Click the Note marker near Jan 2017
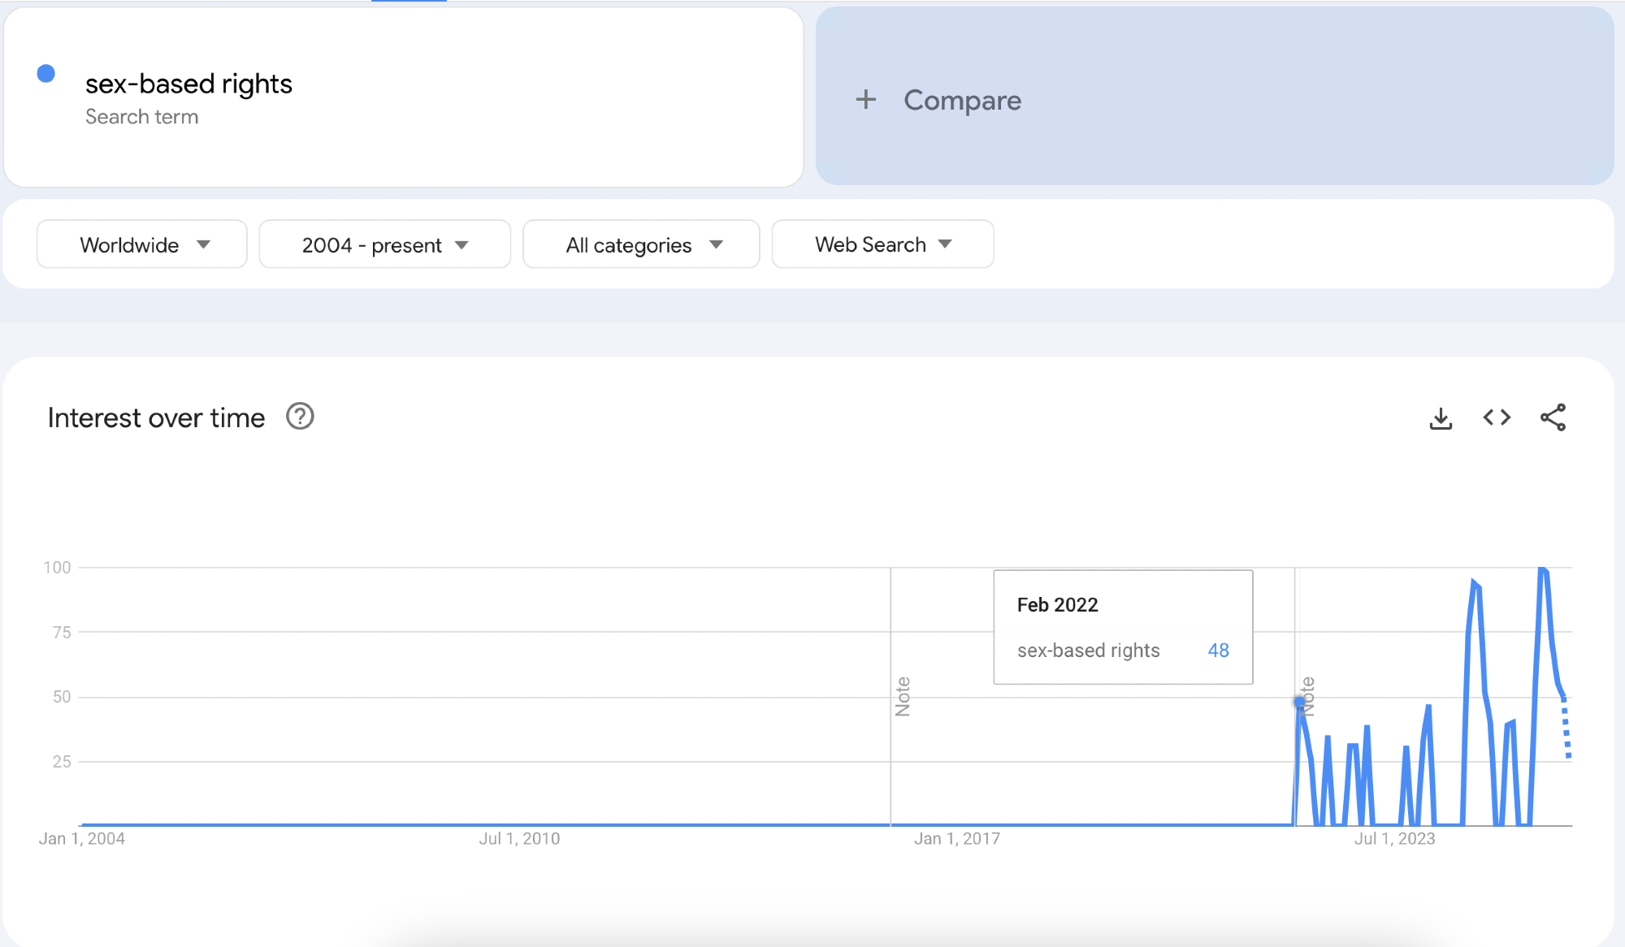Viewport: 1625px width, 947px height. [x=902, y=696]
